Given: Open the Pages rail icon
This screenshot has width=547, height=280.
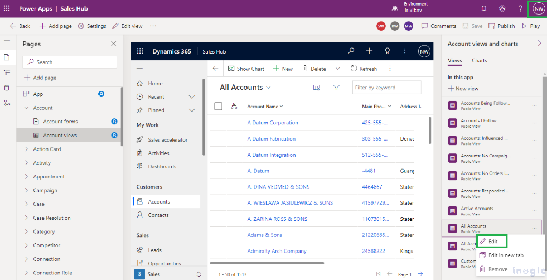Looking at the screenshot, I should pos(7,57).
